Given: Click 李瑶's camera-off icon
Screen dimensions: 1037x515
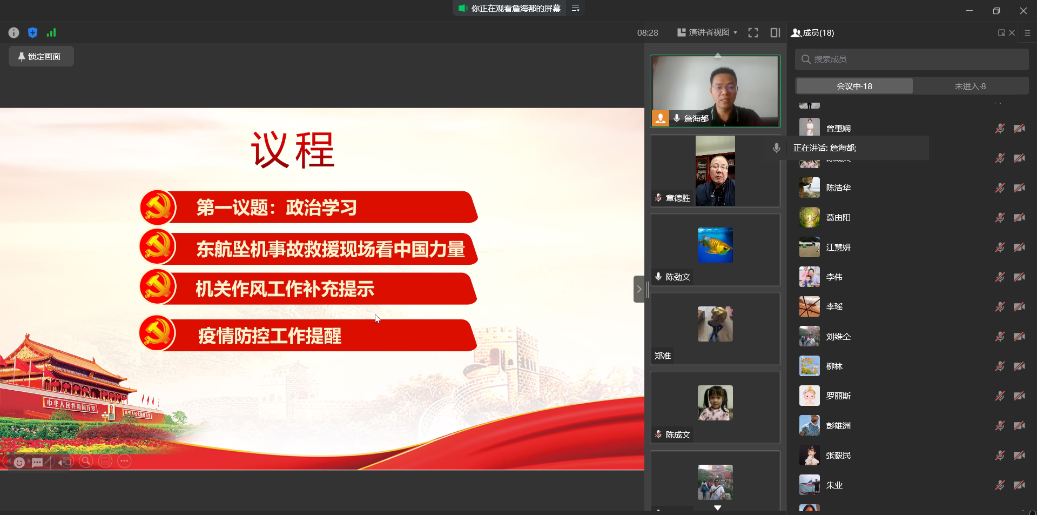Looking at the screenshot, I should (1019, 307).
